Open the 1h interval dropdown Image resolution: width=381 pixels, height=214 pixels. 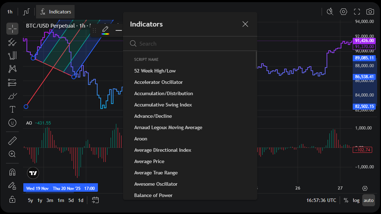10,11
